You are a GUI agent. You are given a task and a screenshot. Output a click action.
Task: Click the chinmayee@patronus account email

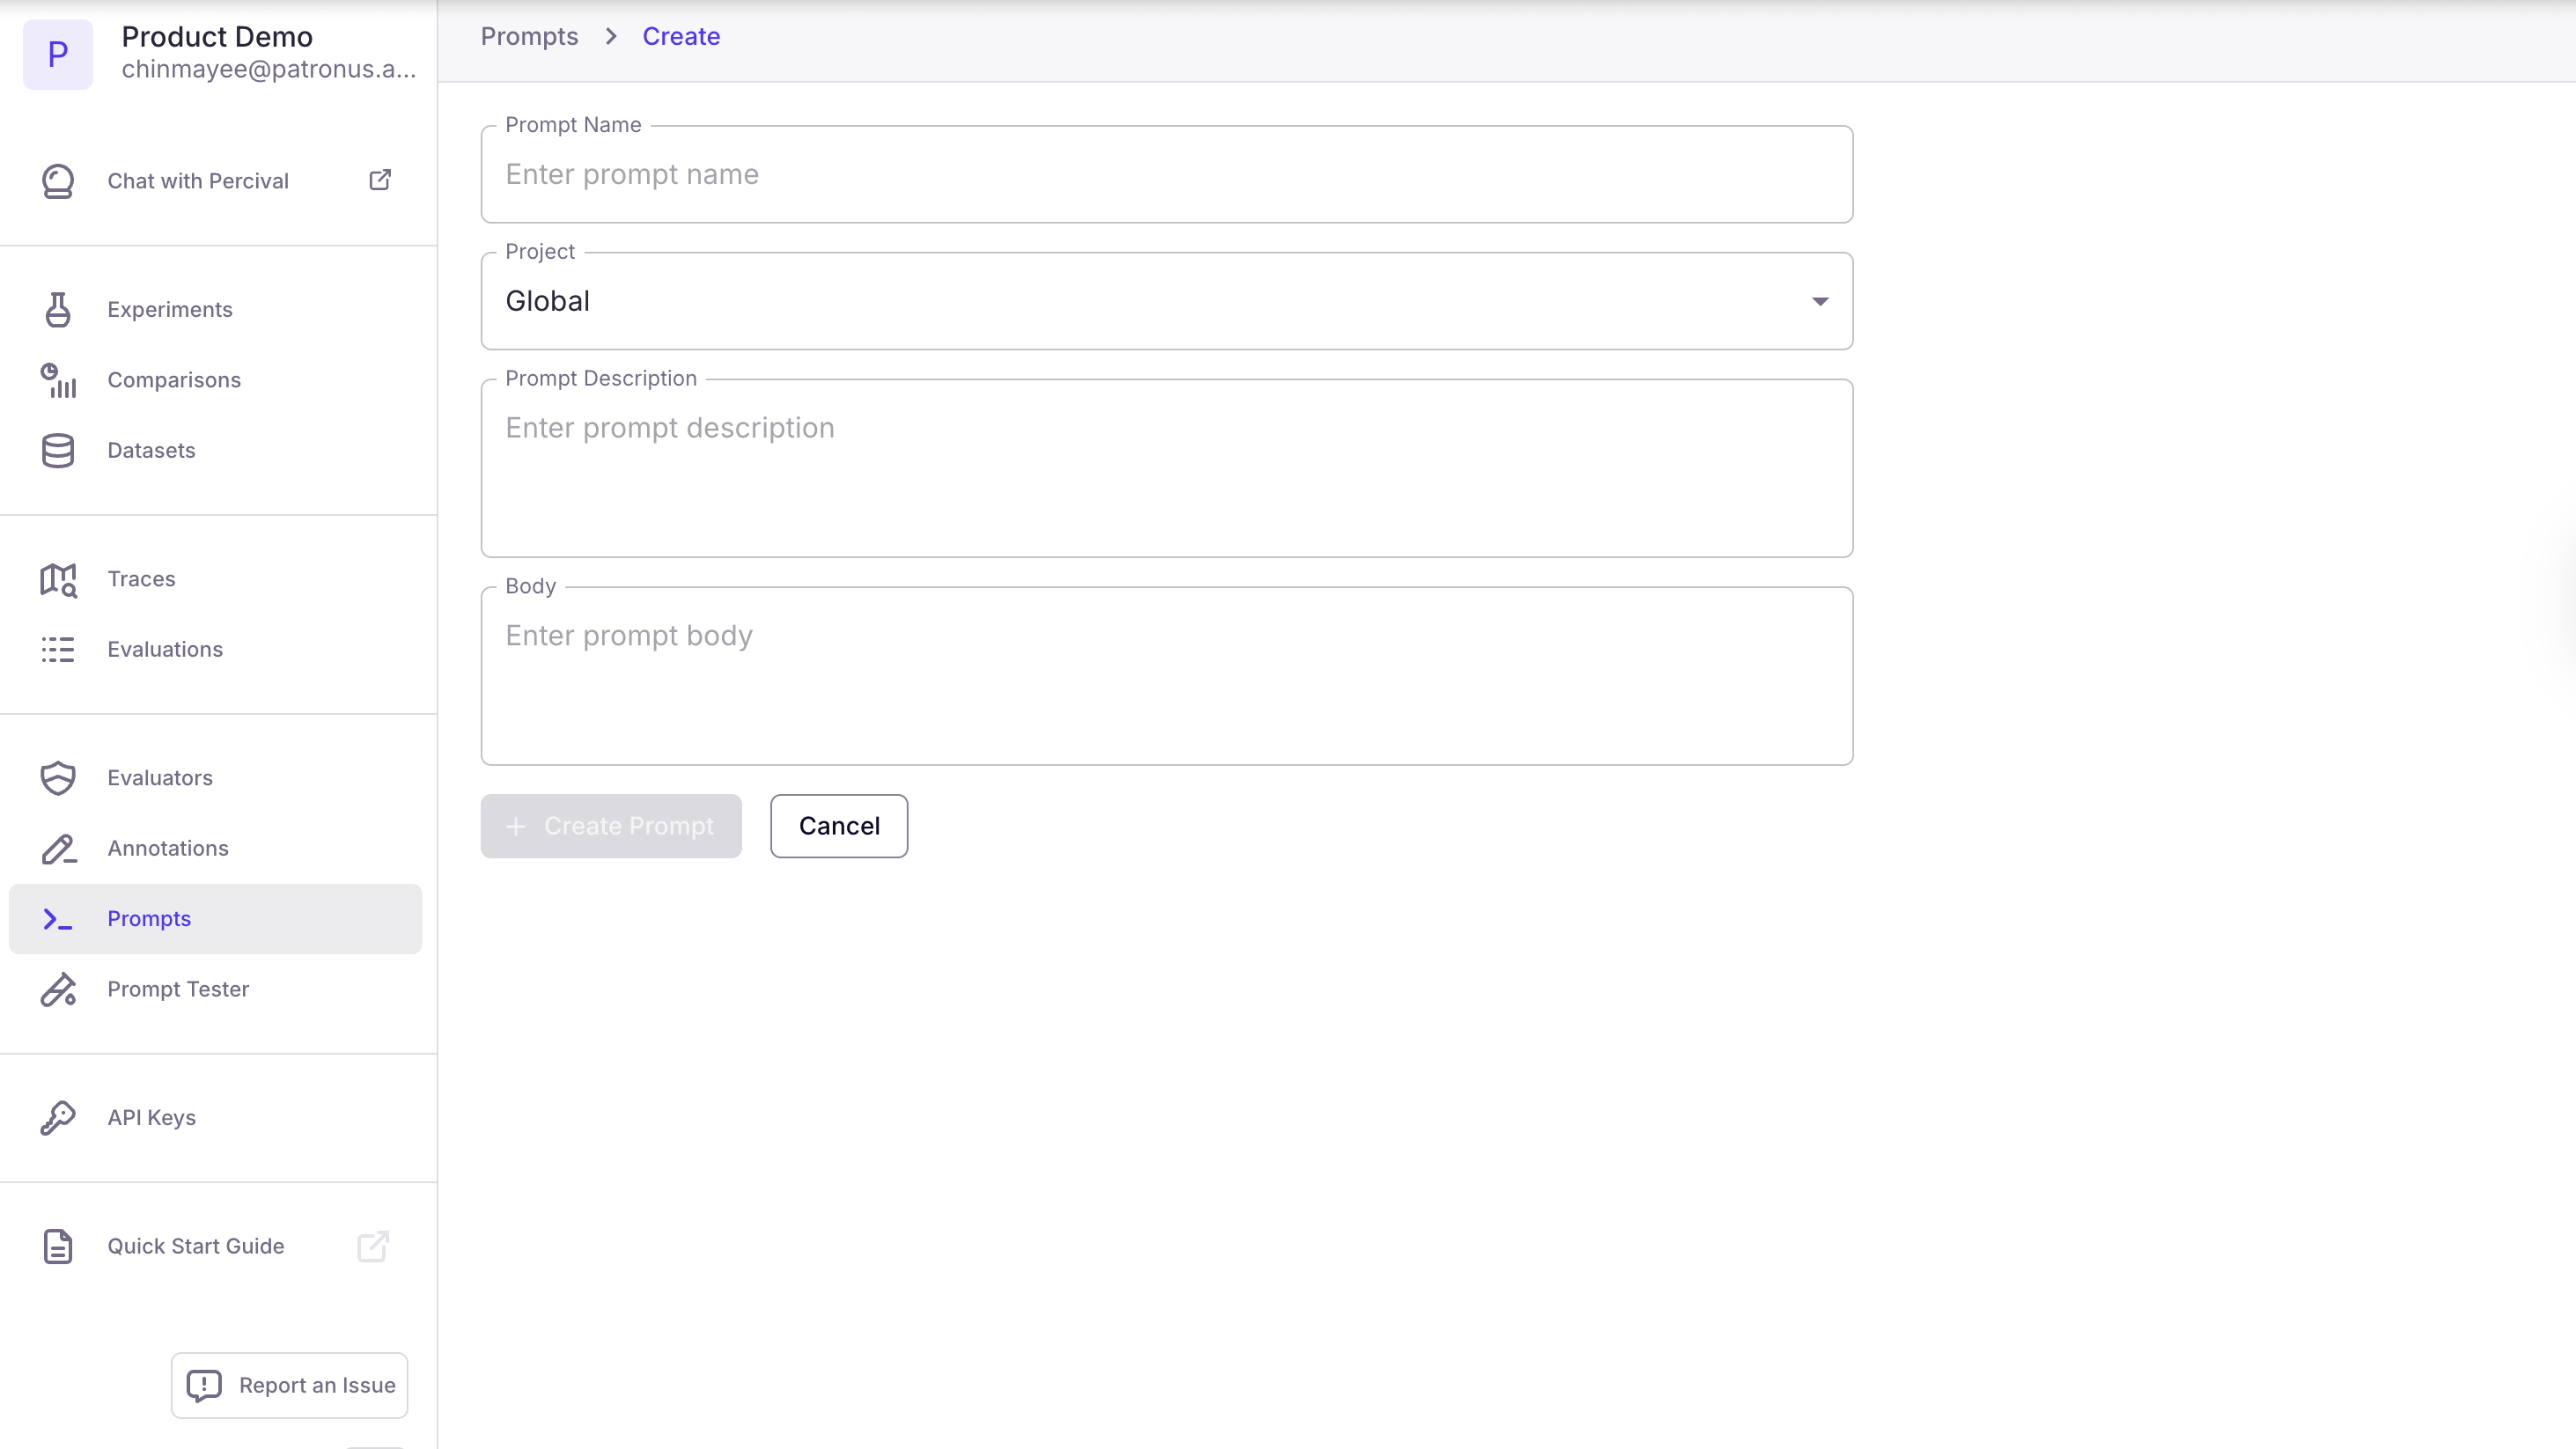[x=269, y=69]
